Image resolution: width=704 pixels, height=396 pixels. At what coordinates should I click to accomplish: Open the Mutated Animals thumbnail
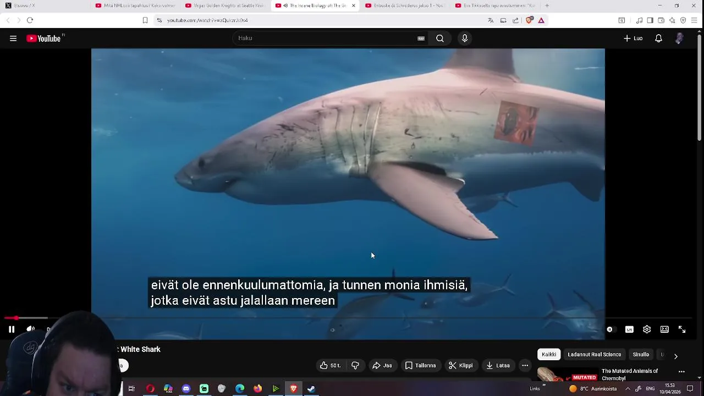click(x=568, y=375)
